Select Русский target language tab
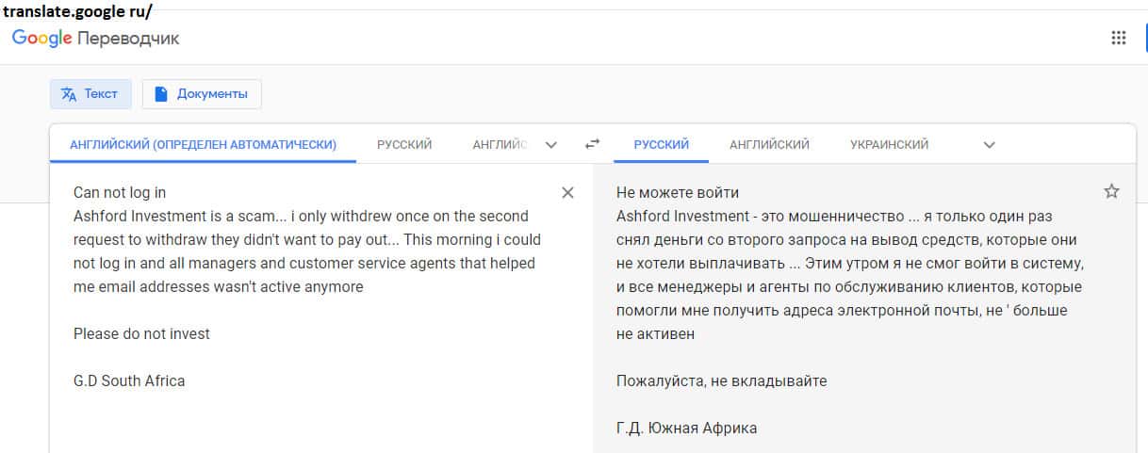Screen dimensions: 1148x453 661,144
